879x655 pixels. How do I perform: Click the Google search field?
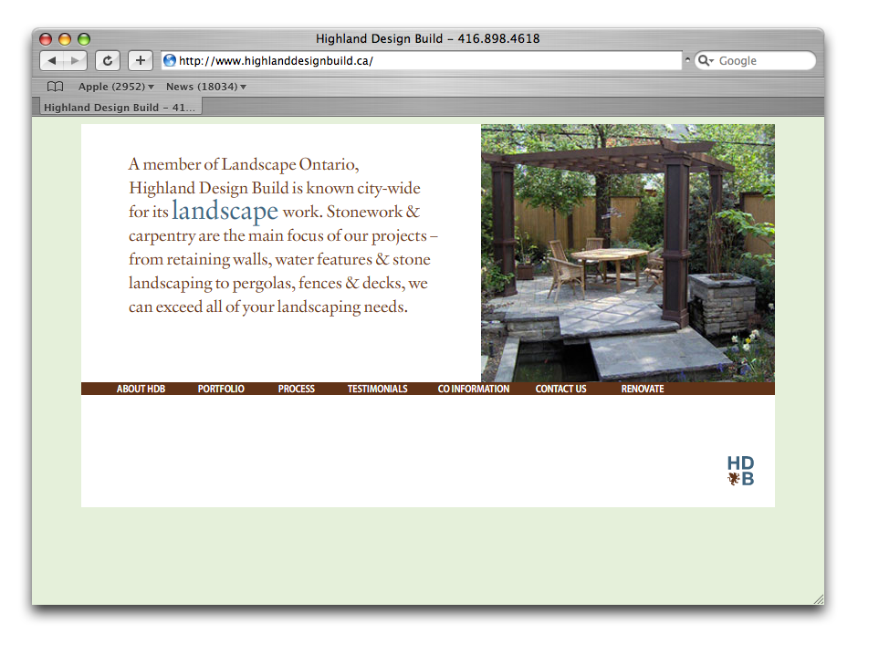pos(755,60)
